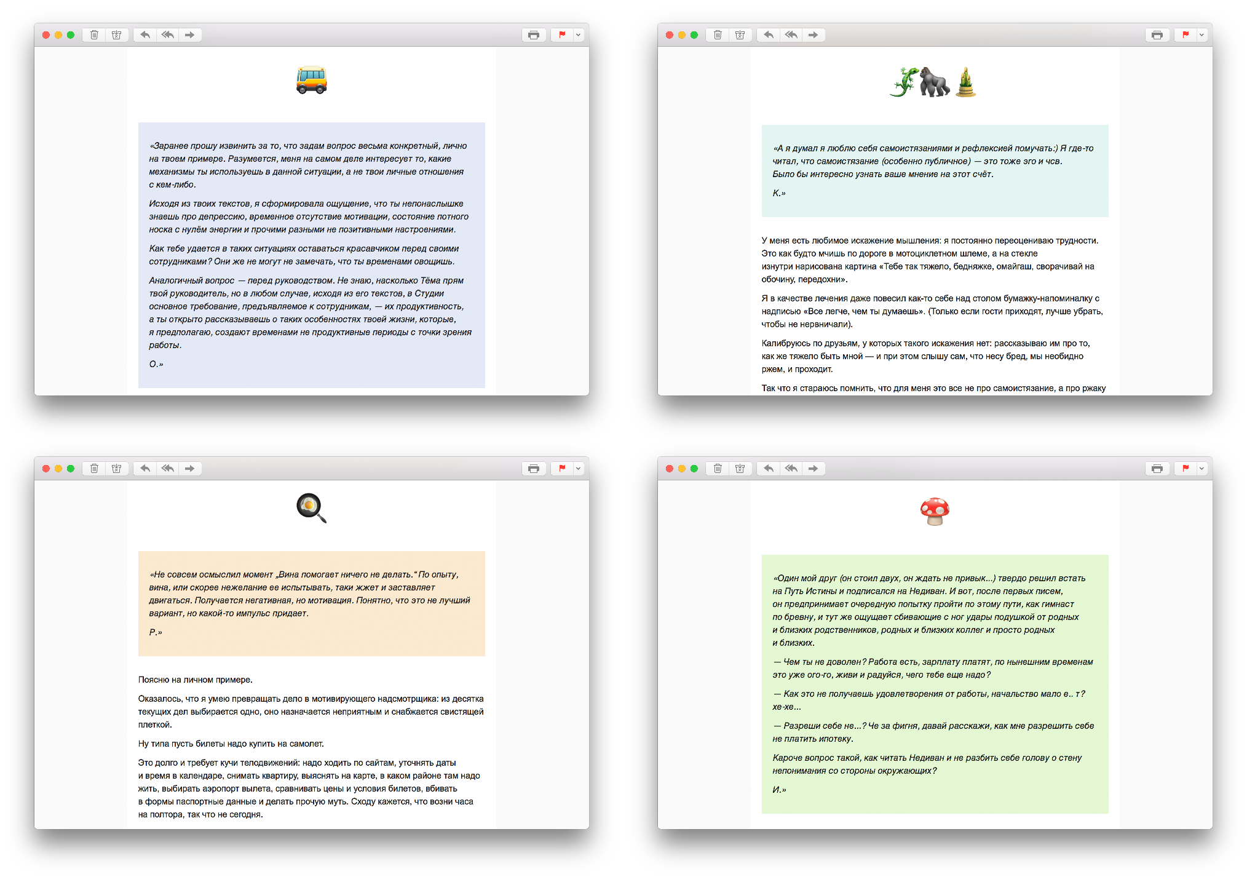
Task: Print the frying pan message
Action: pos(534,469)
